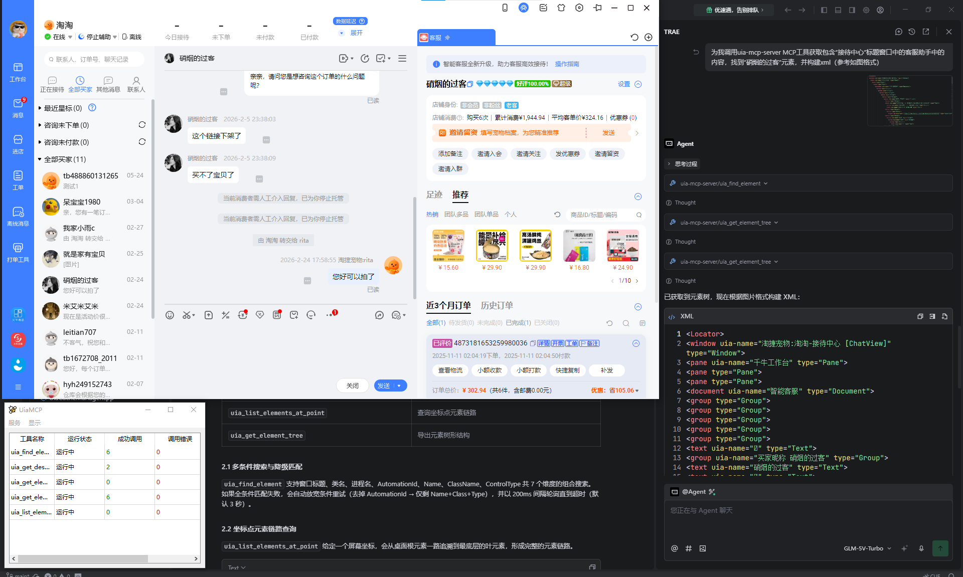Expand 思考过程 section
This screenshot has width=963, height=577.
pyautogui.click(x=683, y=164)
